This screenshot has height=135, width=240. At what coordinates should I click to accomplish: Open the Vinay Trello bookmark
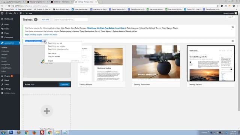pyautogui.click(x=7, y=9)
